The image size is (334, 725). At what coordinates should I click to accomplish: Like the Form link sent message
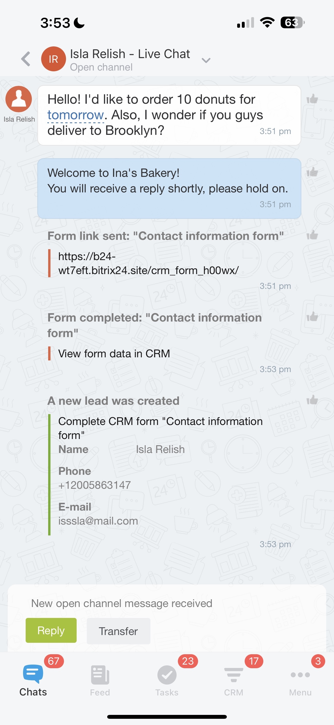(x=312, y=235)
